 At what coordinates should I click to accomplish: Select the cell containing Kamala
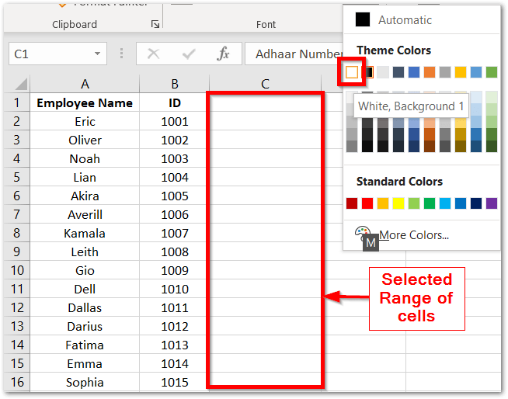(85, 233)
